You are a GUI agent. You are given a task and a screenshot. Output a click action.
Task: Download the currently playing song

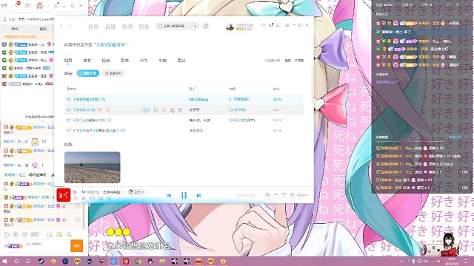click(84, 198)
